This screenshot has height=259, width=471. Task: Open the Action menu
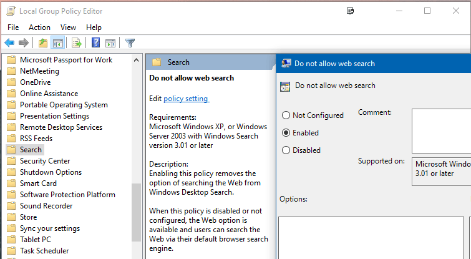click(39, 27)
